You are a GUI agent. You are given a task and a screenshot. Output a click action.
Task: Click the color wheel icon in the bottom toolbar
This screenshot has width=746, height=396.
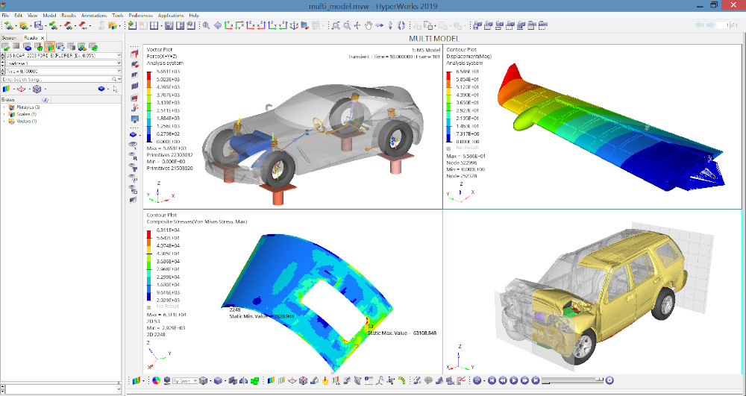tap(156, 380)
